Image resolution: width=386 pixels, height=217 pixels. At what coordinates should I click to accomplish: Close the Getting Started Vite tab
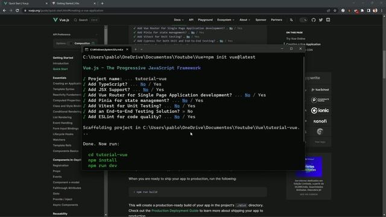click(95, 4)
